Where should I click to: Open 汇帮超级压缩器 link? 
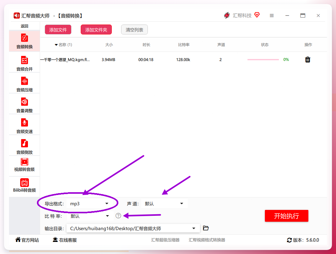[165, 240]
